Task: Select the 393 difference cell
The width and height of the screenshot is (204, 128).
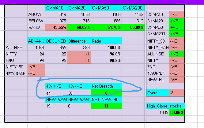Action: click(x=79, y=47)
